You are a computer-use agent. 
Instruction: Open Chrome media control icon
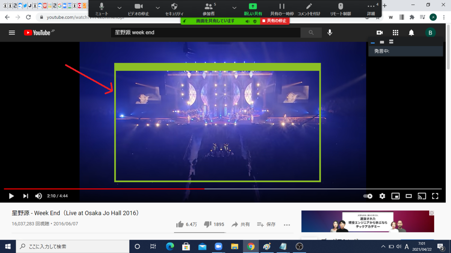[x=422, y=17]
